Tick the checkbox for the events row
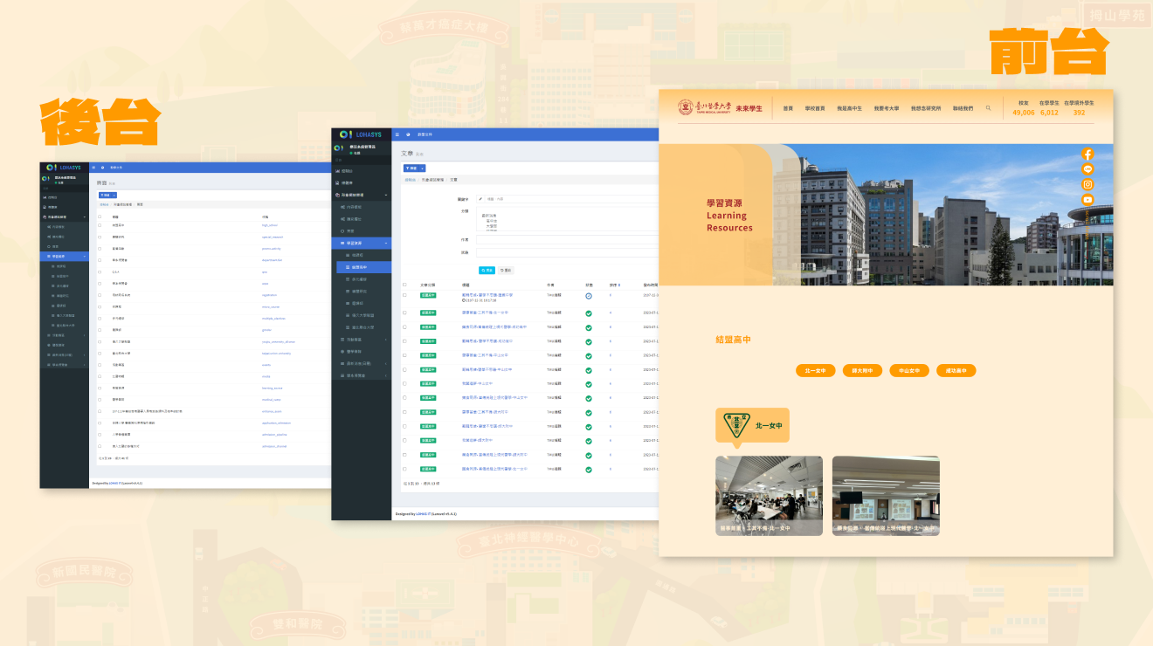Screen dimensions: 1153x646 click(100, 365)
